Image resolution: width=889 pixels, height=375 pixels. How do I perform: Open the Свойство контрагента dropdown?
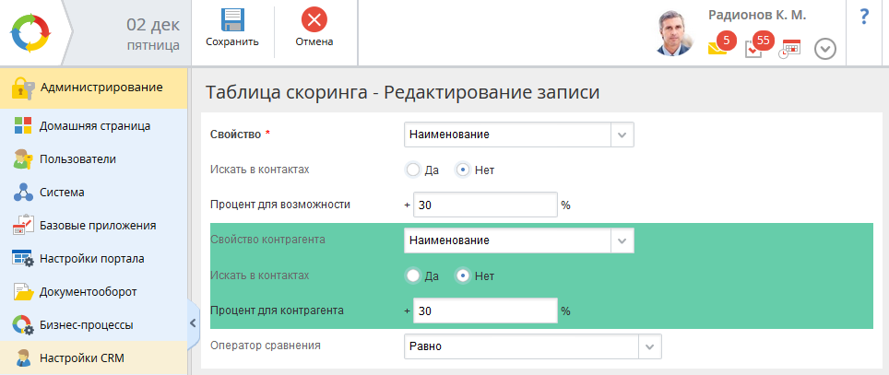pos(622,240)
